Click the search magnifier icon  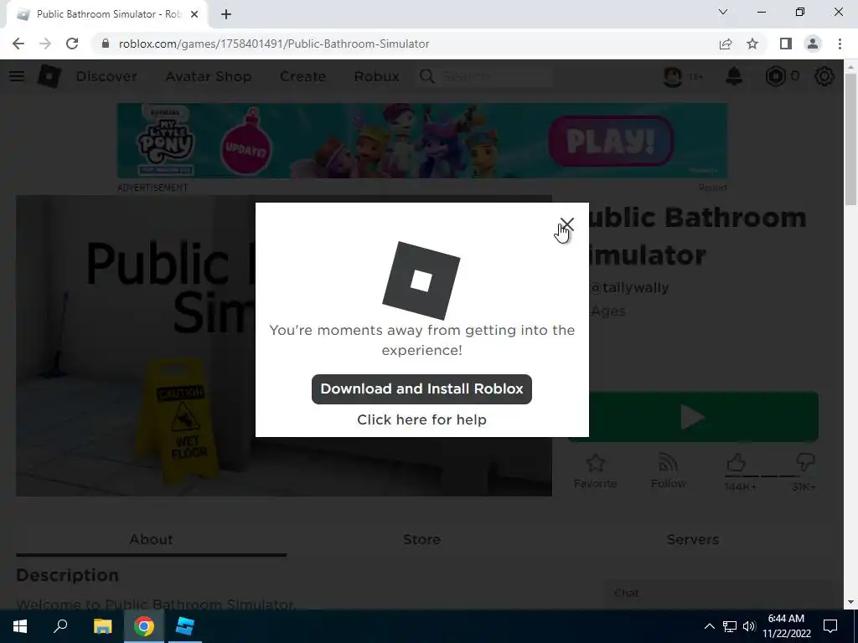click(427, 76)
